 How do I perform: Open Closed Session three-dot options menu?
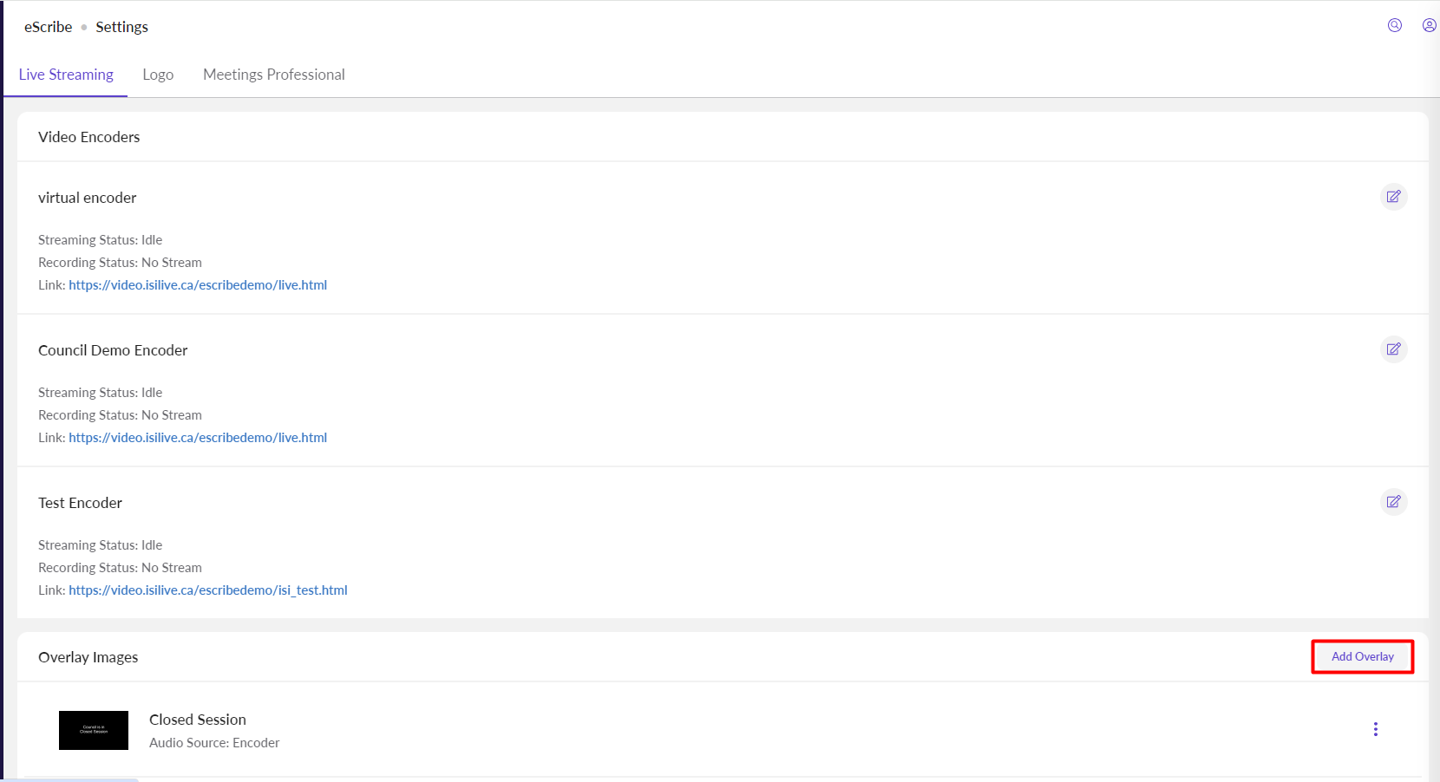pyautogui.click(x=1375, y=729)
